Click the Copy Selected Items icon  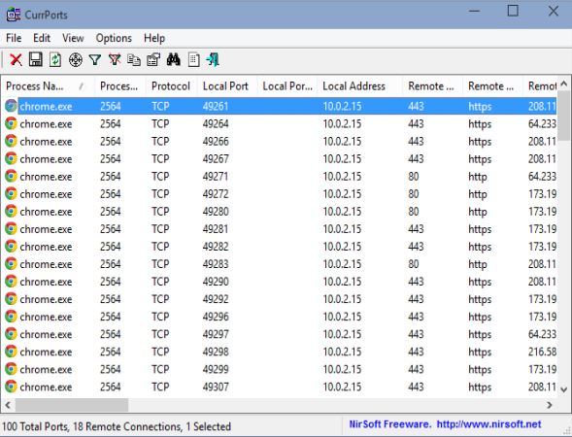coord(134,59)
